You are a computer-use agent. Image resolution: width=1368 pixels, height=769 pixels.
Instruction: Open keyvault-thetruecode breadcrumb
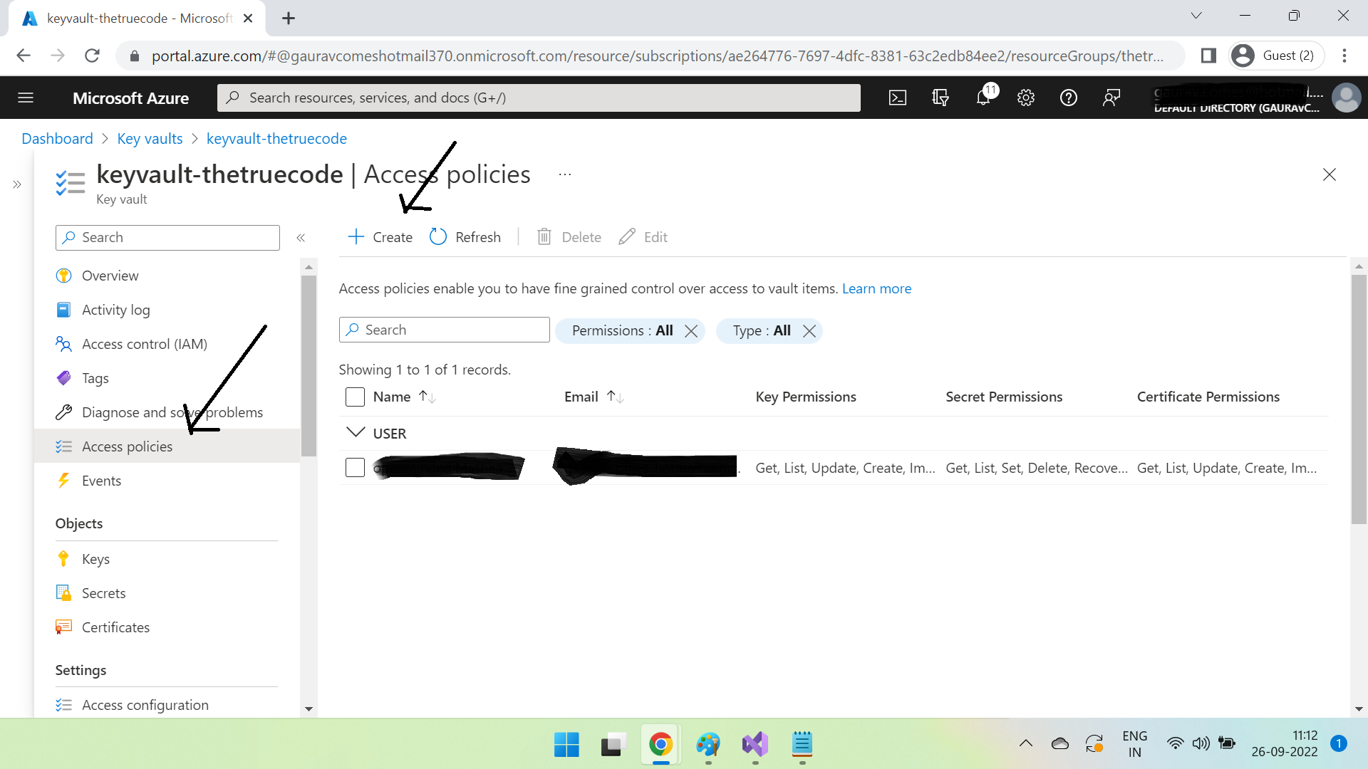(276, 138)
